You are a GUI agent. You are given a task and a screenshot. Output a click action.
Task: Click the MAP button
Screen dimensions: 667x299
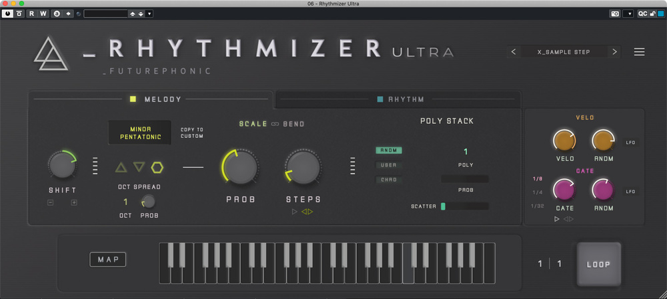pos(107,259)
